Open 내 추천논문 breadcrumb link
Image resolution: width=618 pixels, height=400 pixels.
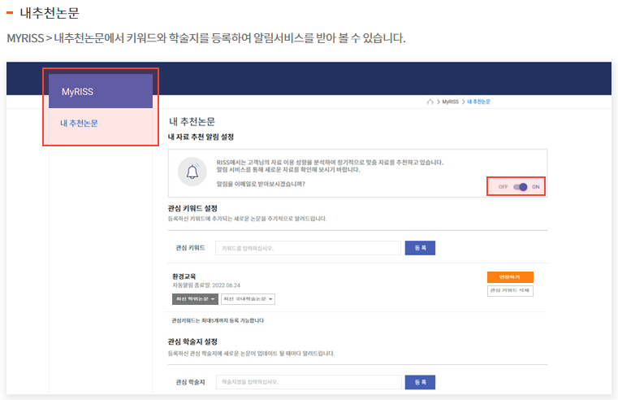(478, 102)
